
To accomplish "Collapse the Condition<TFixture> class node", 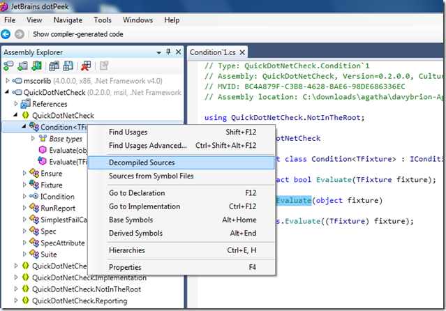I will click(24, 126).
